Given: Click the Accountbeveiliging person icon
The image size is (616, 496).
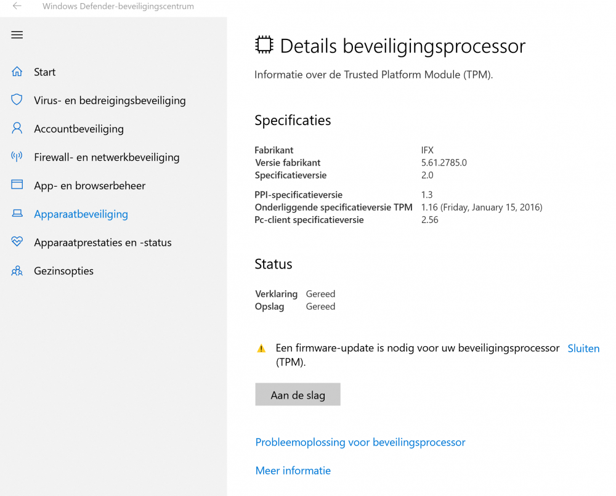Looking at the screenshot, I should 17,129.
